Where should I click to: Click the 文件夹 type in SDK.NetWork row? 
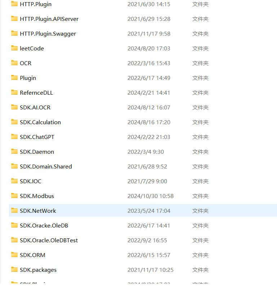(200, 211)
